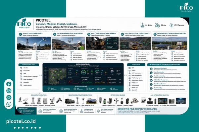
Task: Click the haul trucks photo in Fleet section
Action: coord(135,43)
